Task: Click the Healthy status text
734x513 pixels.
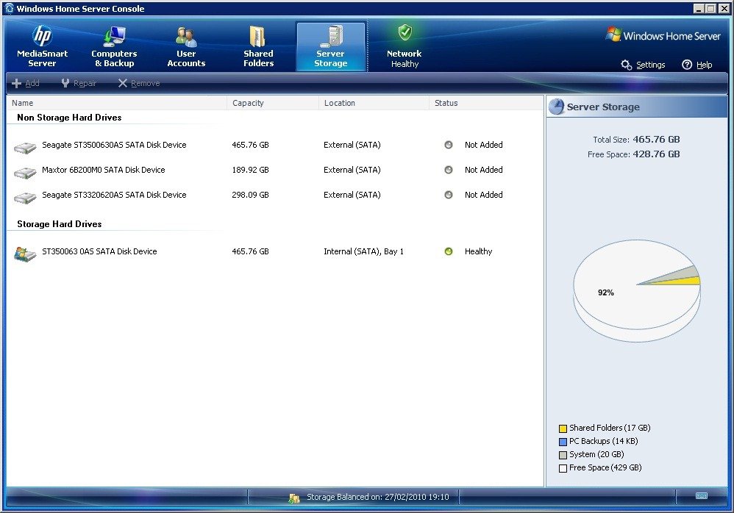Action: 478,251
